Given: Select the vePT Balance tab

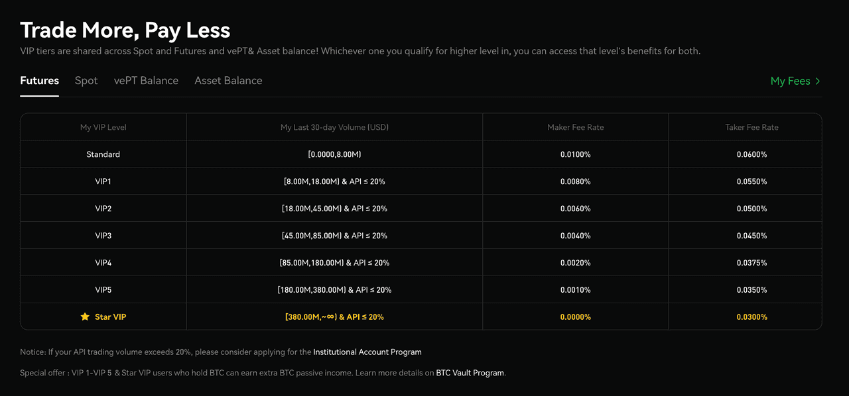Looking at the screenshot, I should tap(146, 81).
